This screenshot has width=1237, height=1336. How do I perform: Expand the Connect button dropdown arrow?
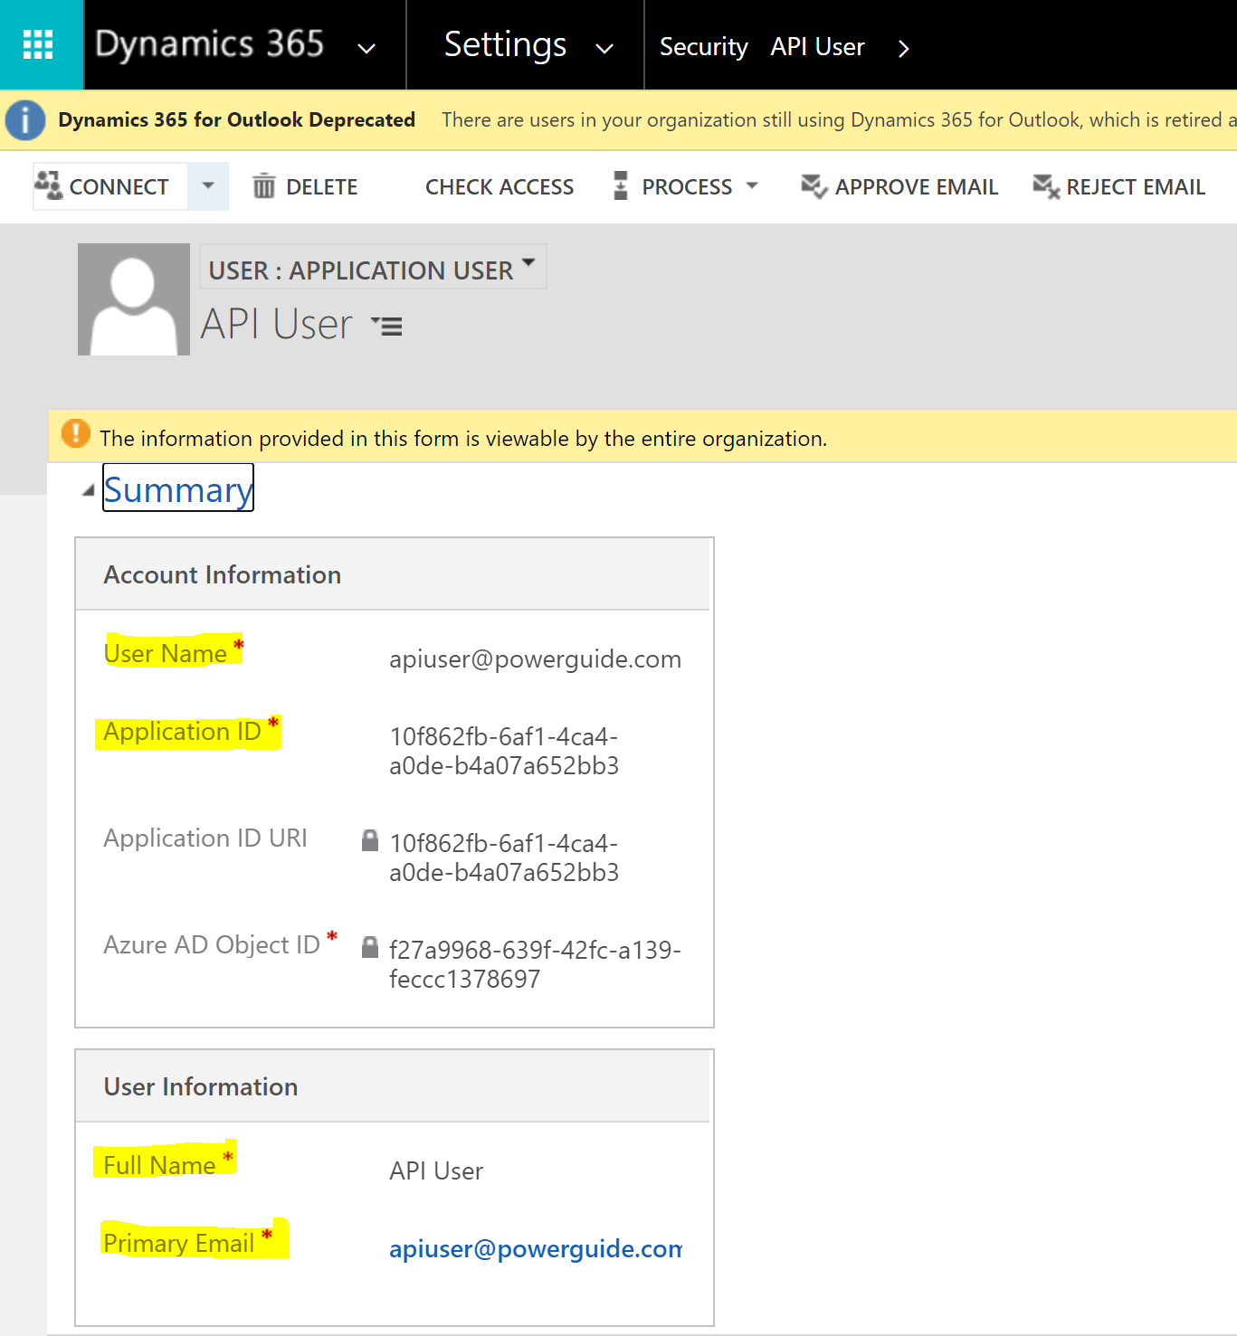(207, 185)
